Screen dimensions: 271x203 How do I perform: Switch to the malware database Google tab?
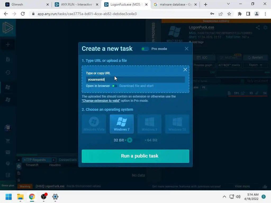tap(175, 4)
